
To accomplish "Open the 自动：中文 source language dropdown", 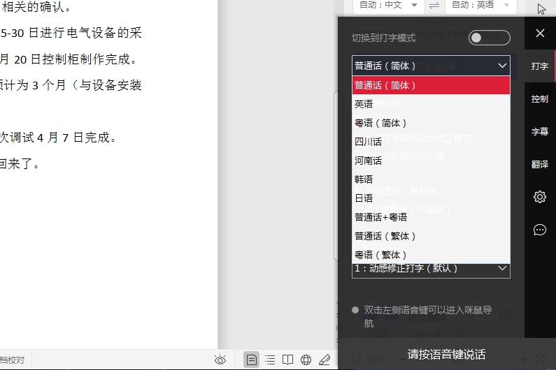I will (389, 6).
